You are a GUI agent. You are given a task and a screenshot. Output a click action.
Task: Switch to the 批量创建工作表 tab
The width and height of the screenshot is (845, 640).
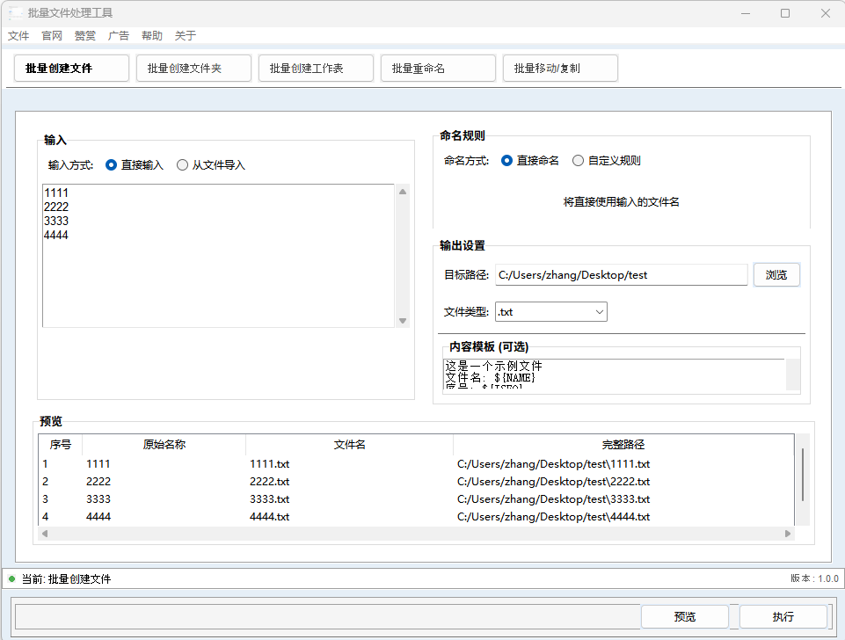(315, 68)
